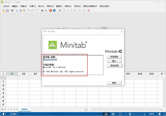Select column header C13

152,74
